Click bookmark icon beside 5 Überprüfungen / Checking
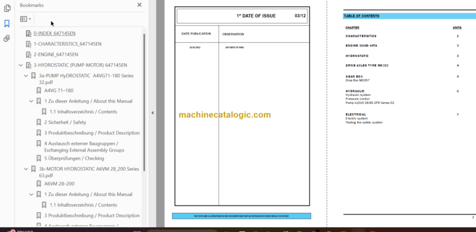This screenshot has height=232, width=476. pos(38,158)
